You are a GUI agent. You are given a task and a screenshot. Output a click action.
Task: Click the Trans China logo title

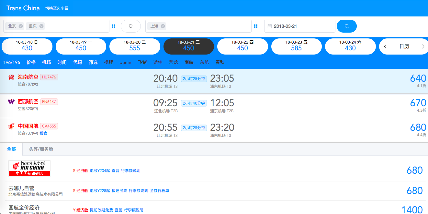pyautogui.click(x=23, y=8)
